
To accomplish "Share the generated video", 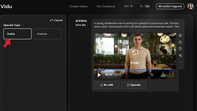I will (180, 55).
